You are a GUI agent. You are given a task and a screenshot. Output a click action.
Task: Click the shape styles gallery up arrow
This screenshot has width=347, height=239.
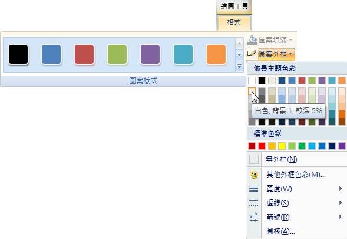click(x=239, y=44)
